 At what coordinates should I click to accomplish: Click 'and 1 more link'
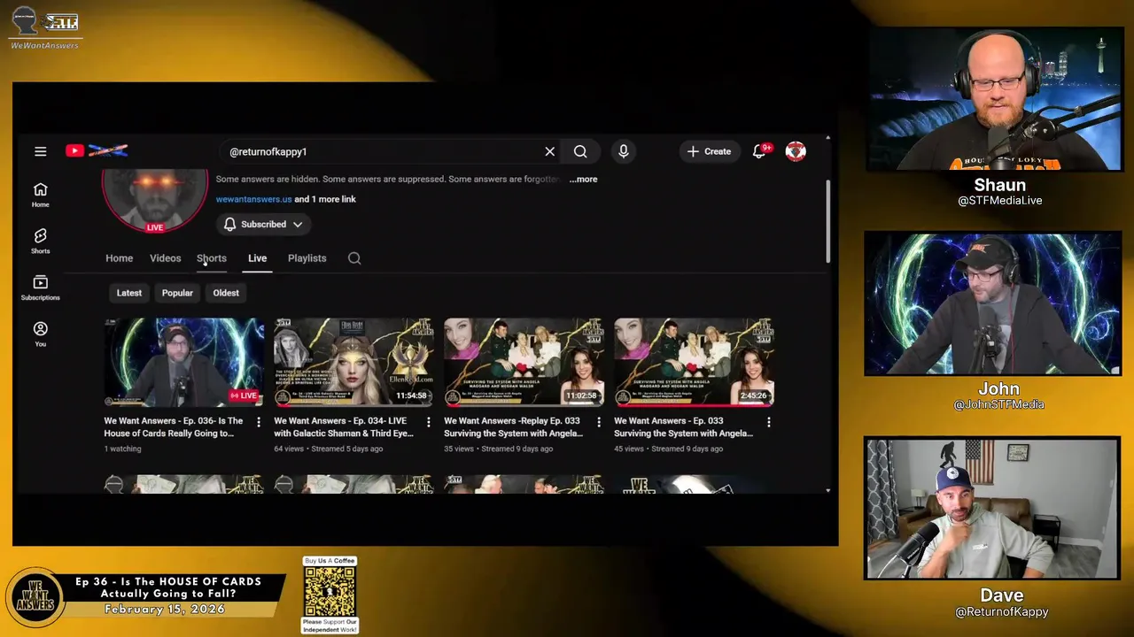point(325,199)
